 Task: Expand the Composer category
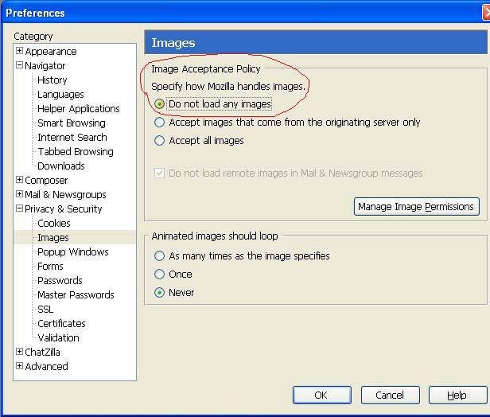(x=19, y=181)
